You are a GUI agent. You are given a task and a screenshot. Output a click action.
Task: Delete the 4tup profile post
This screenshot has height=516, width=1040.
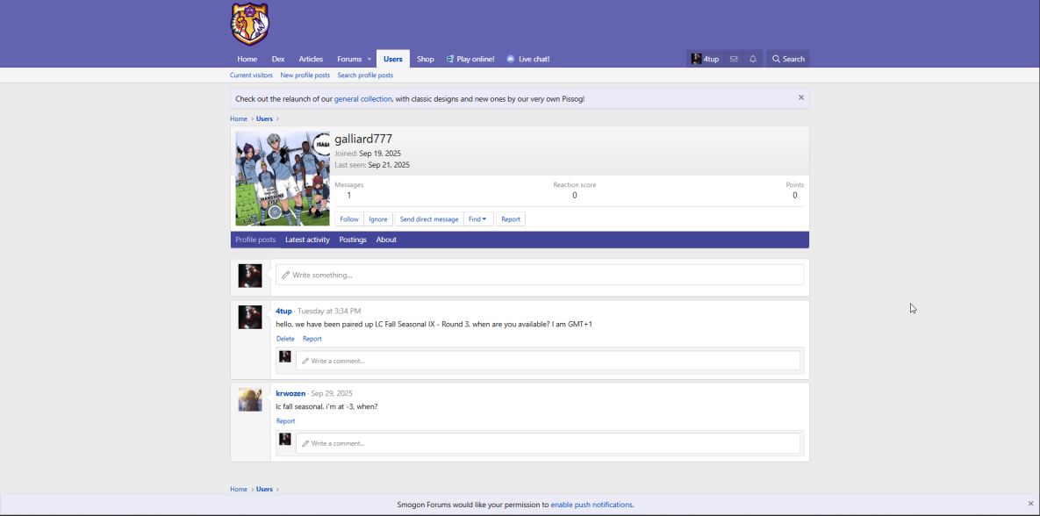tap(285, 339)
